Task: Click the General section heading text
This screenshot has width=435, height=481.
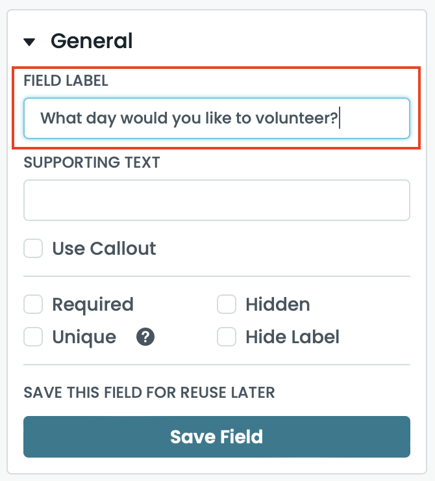Action: click(x=92, y=41)
